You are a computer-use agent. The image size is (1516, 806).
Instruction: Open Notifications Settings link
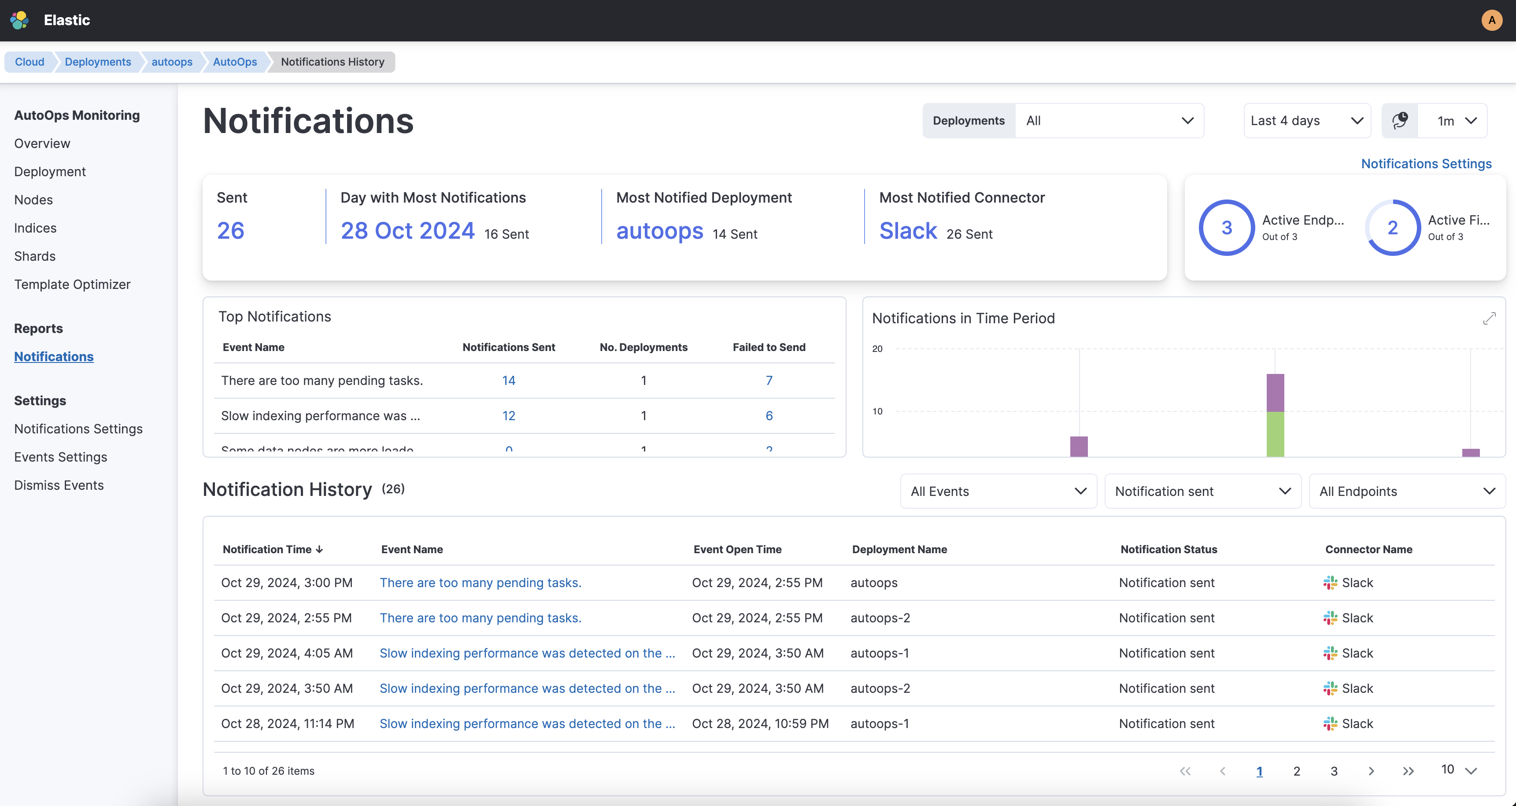pos(1427,163)
